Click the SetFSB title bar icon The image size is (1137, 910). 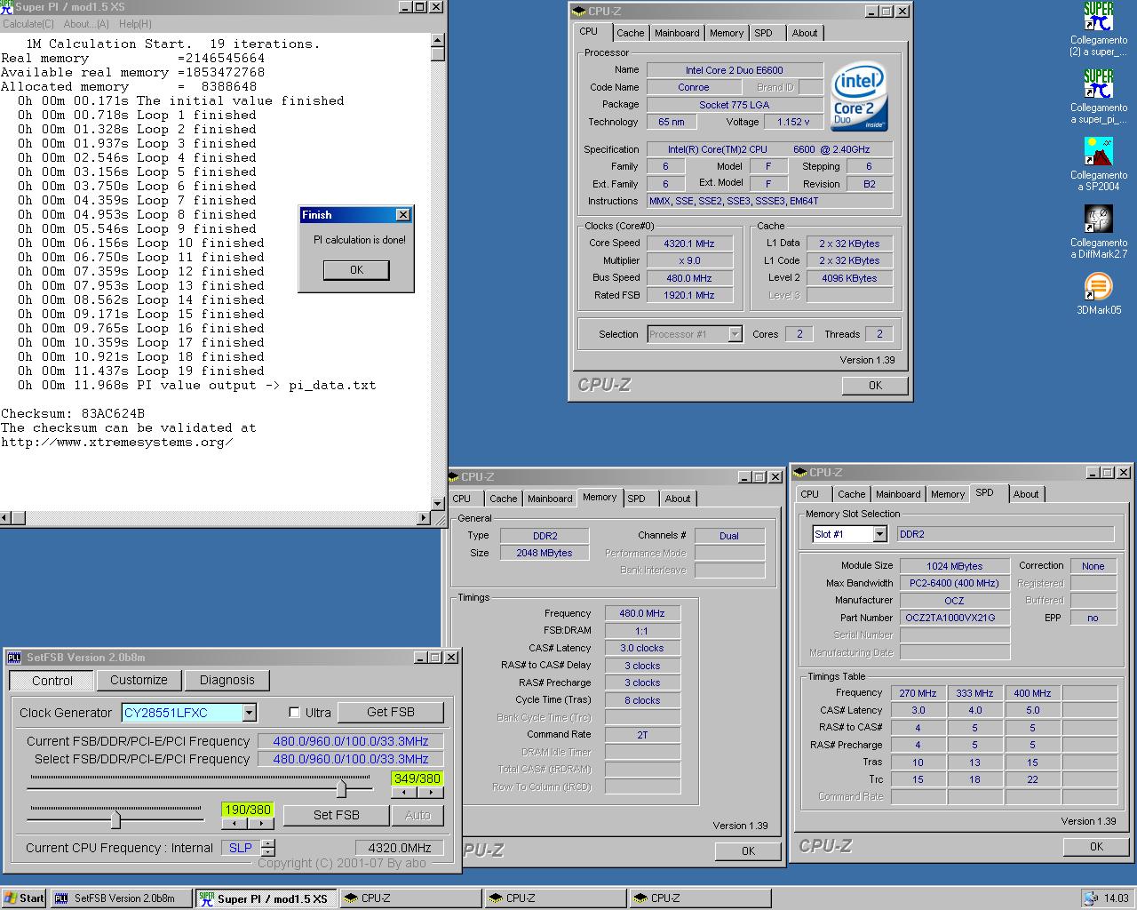[14, 658]
